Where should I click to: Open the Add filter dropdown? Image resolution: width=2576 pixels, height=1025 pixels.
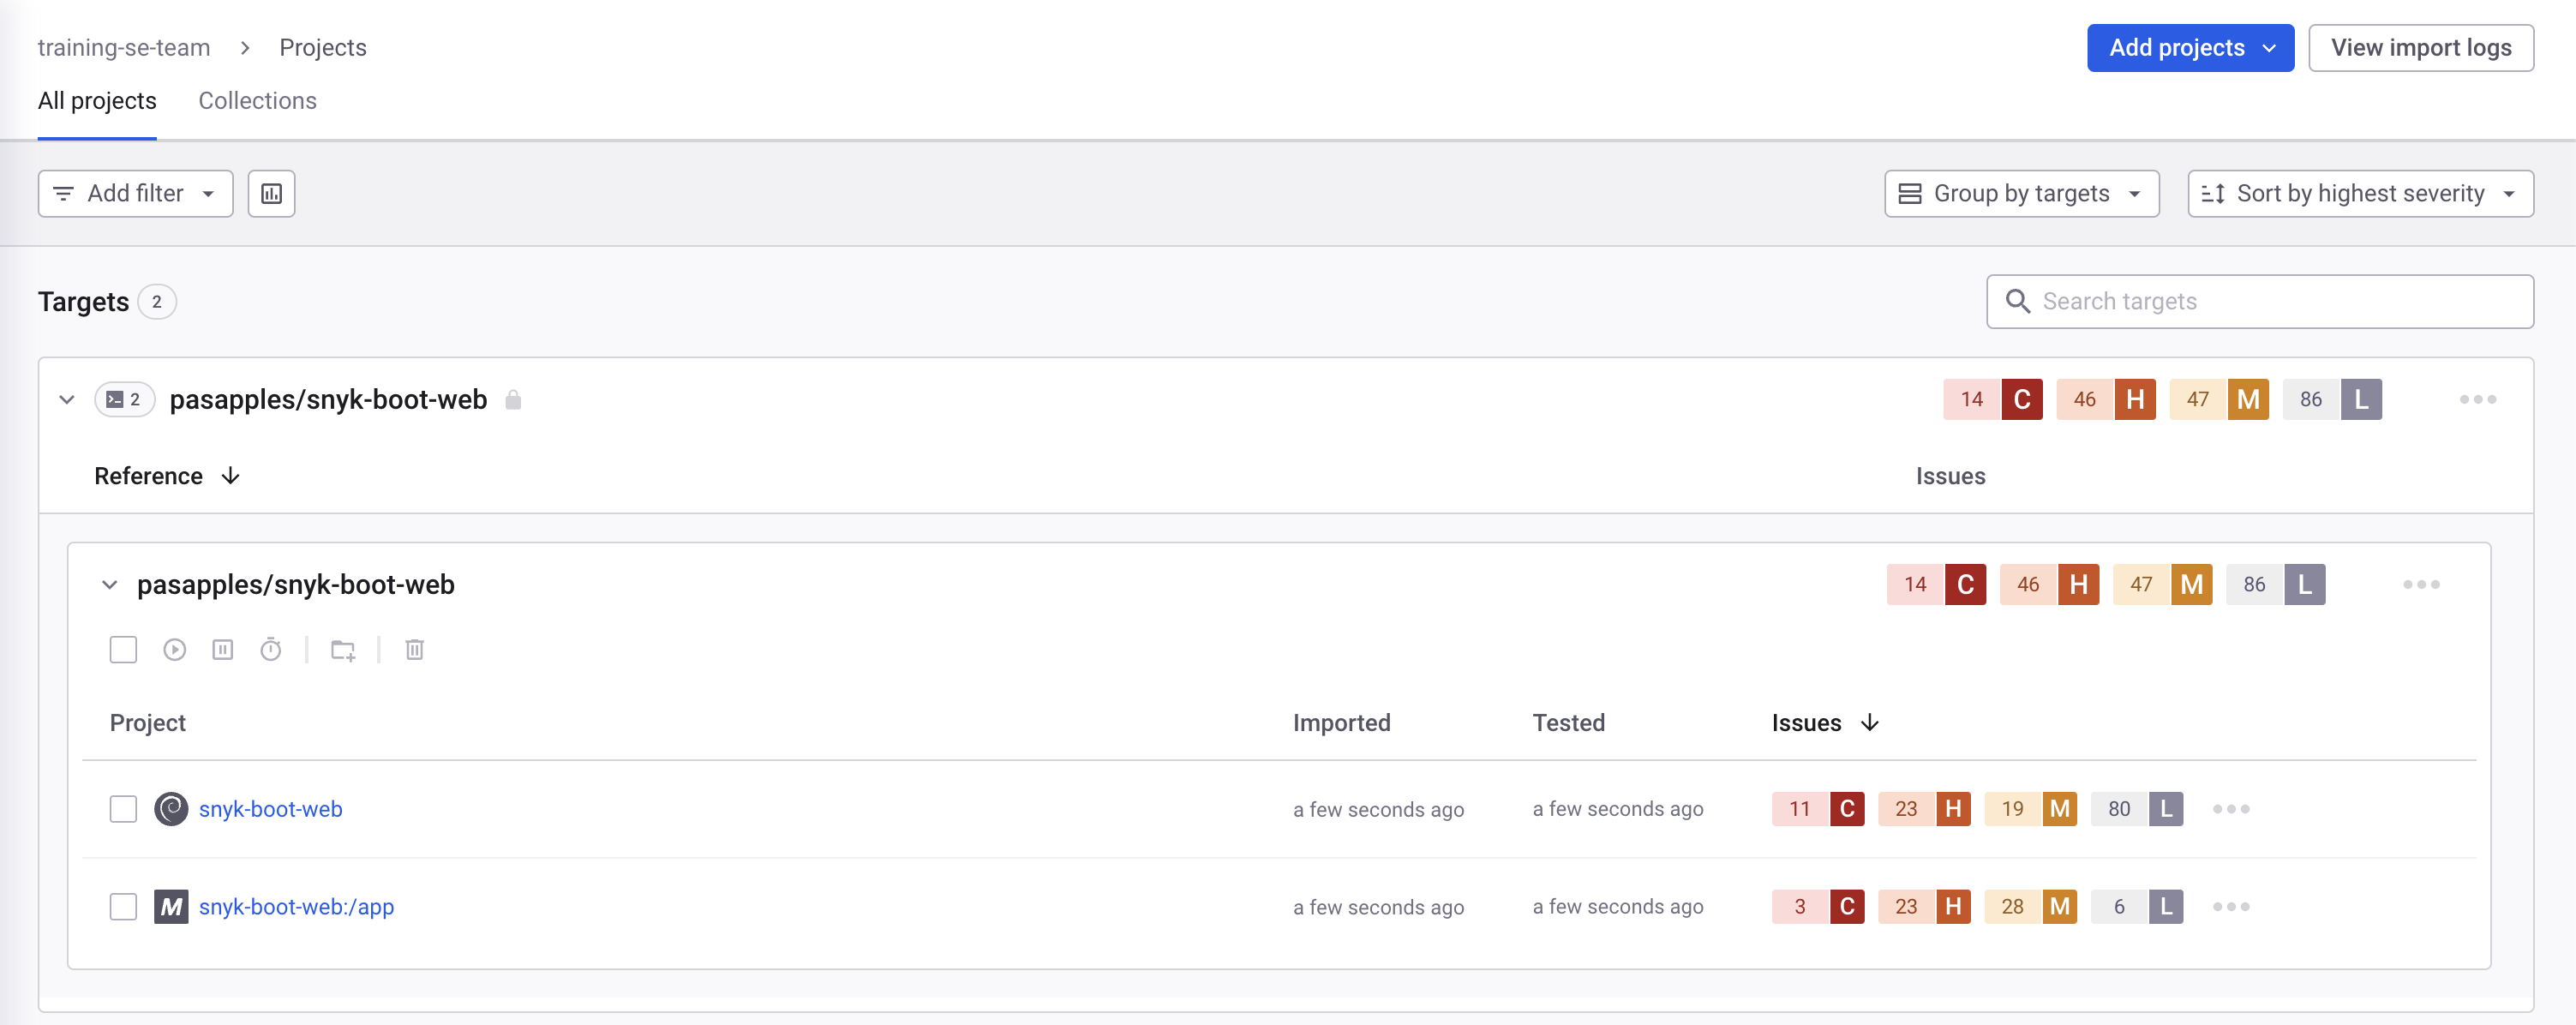[x=135, y=193]
